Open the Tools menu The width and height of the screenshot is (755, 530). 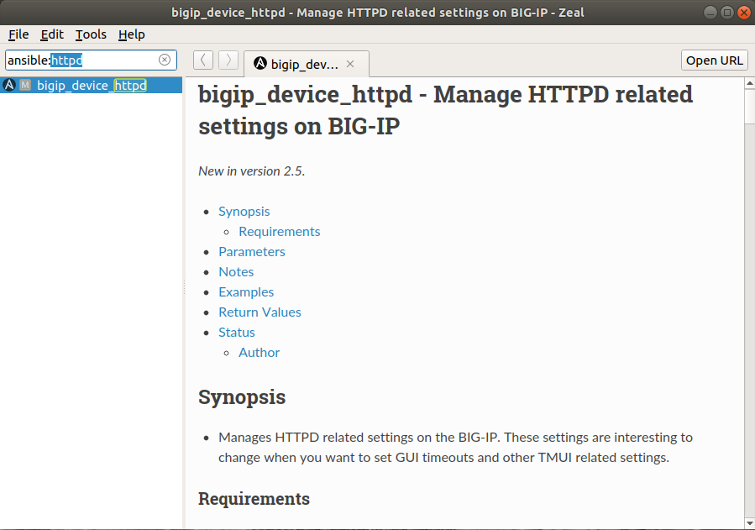click(x=91, y=34)
